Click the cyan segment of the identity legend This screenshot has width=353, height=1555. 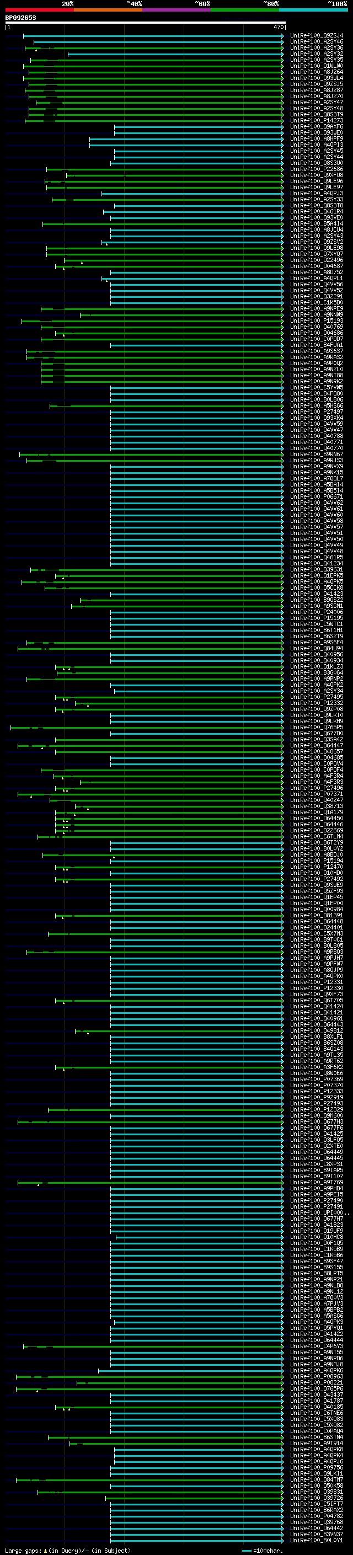[x=313, y=10]
